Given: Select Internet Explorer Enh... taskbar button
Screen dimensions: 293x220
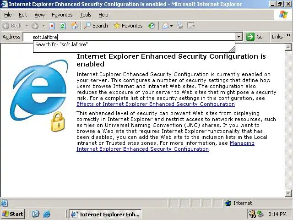Looking at the screenshot, I should 105,214.
